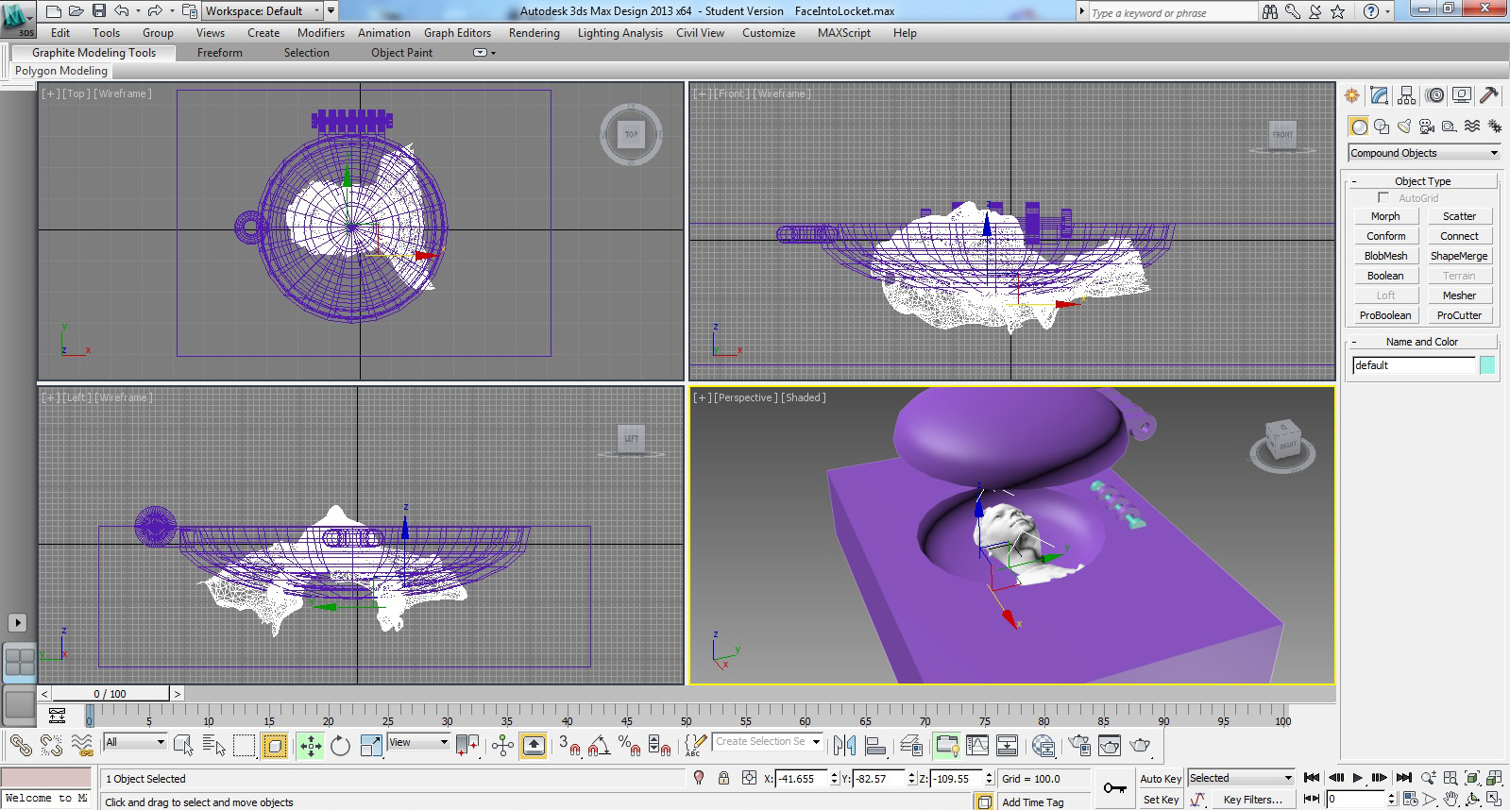Open the Select by Name dialog
This screenshot has width=1510, height=810.
click(x=213, y=746)
